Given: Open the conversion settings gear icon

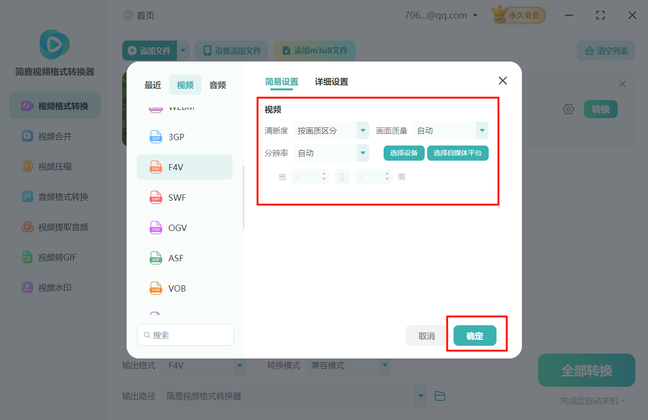Looking at the screenshot, I should (x=568, y=109).
